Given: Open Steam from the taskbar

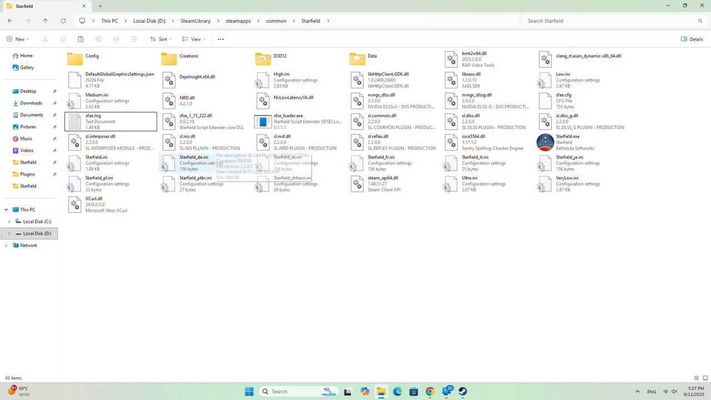Looking at the screenshot, I should [x=463, y=391].
